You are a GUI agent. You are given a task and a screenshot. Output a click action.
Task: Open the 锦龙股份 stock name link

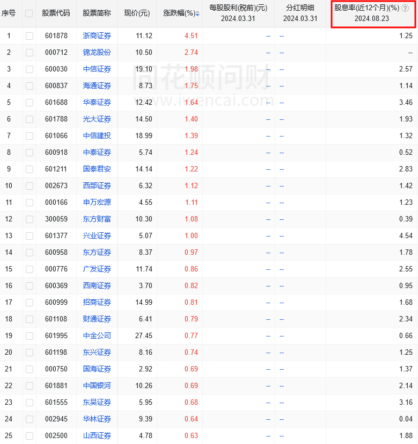97,53
